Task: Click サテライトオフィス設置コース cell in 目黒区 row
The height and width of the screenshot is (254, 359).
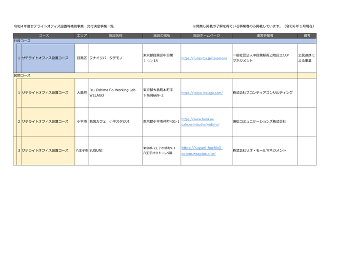Action: (48, 58)
